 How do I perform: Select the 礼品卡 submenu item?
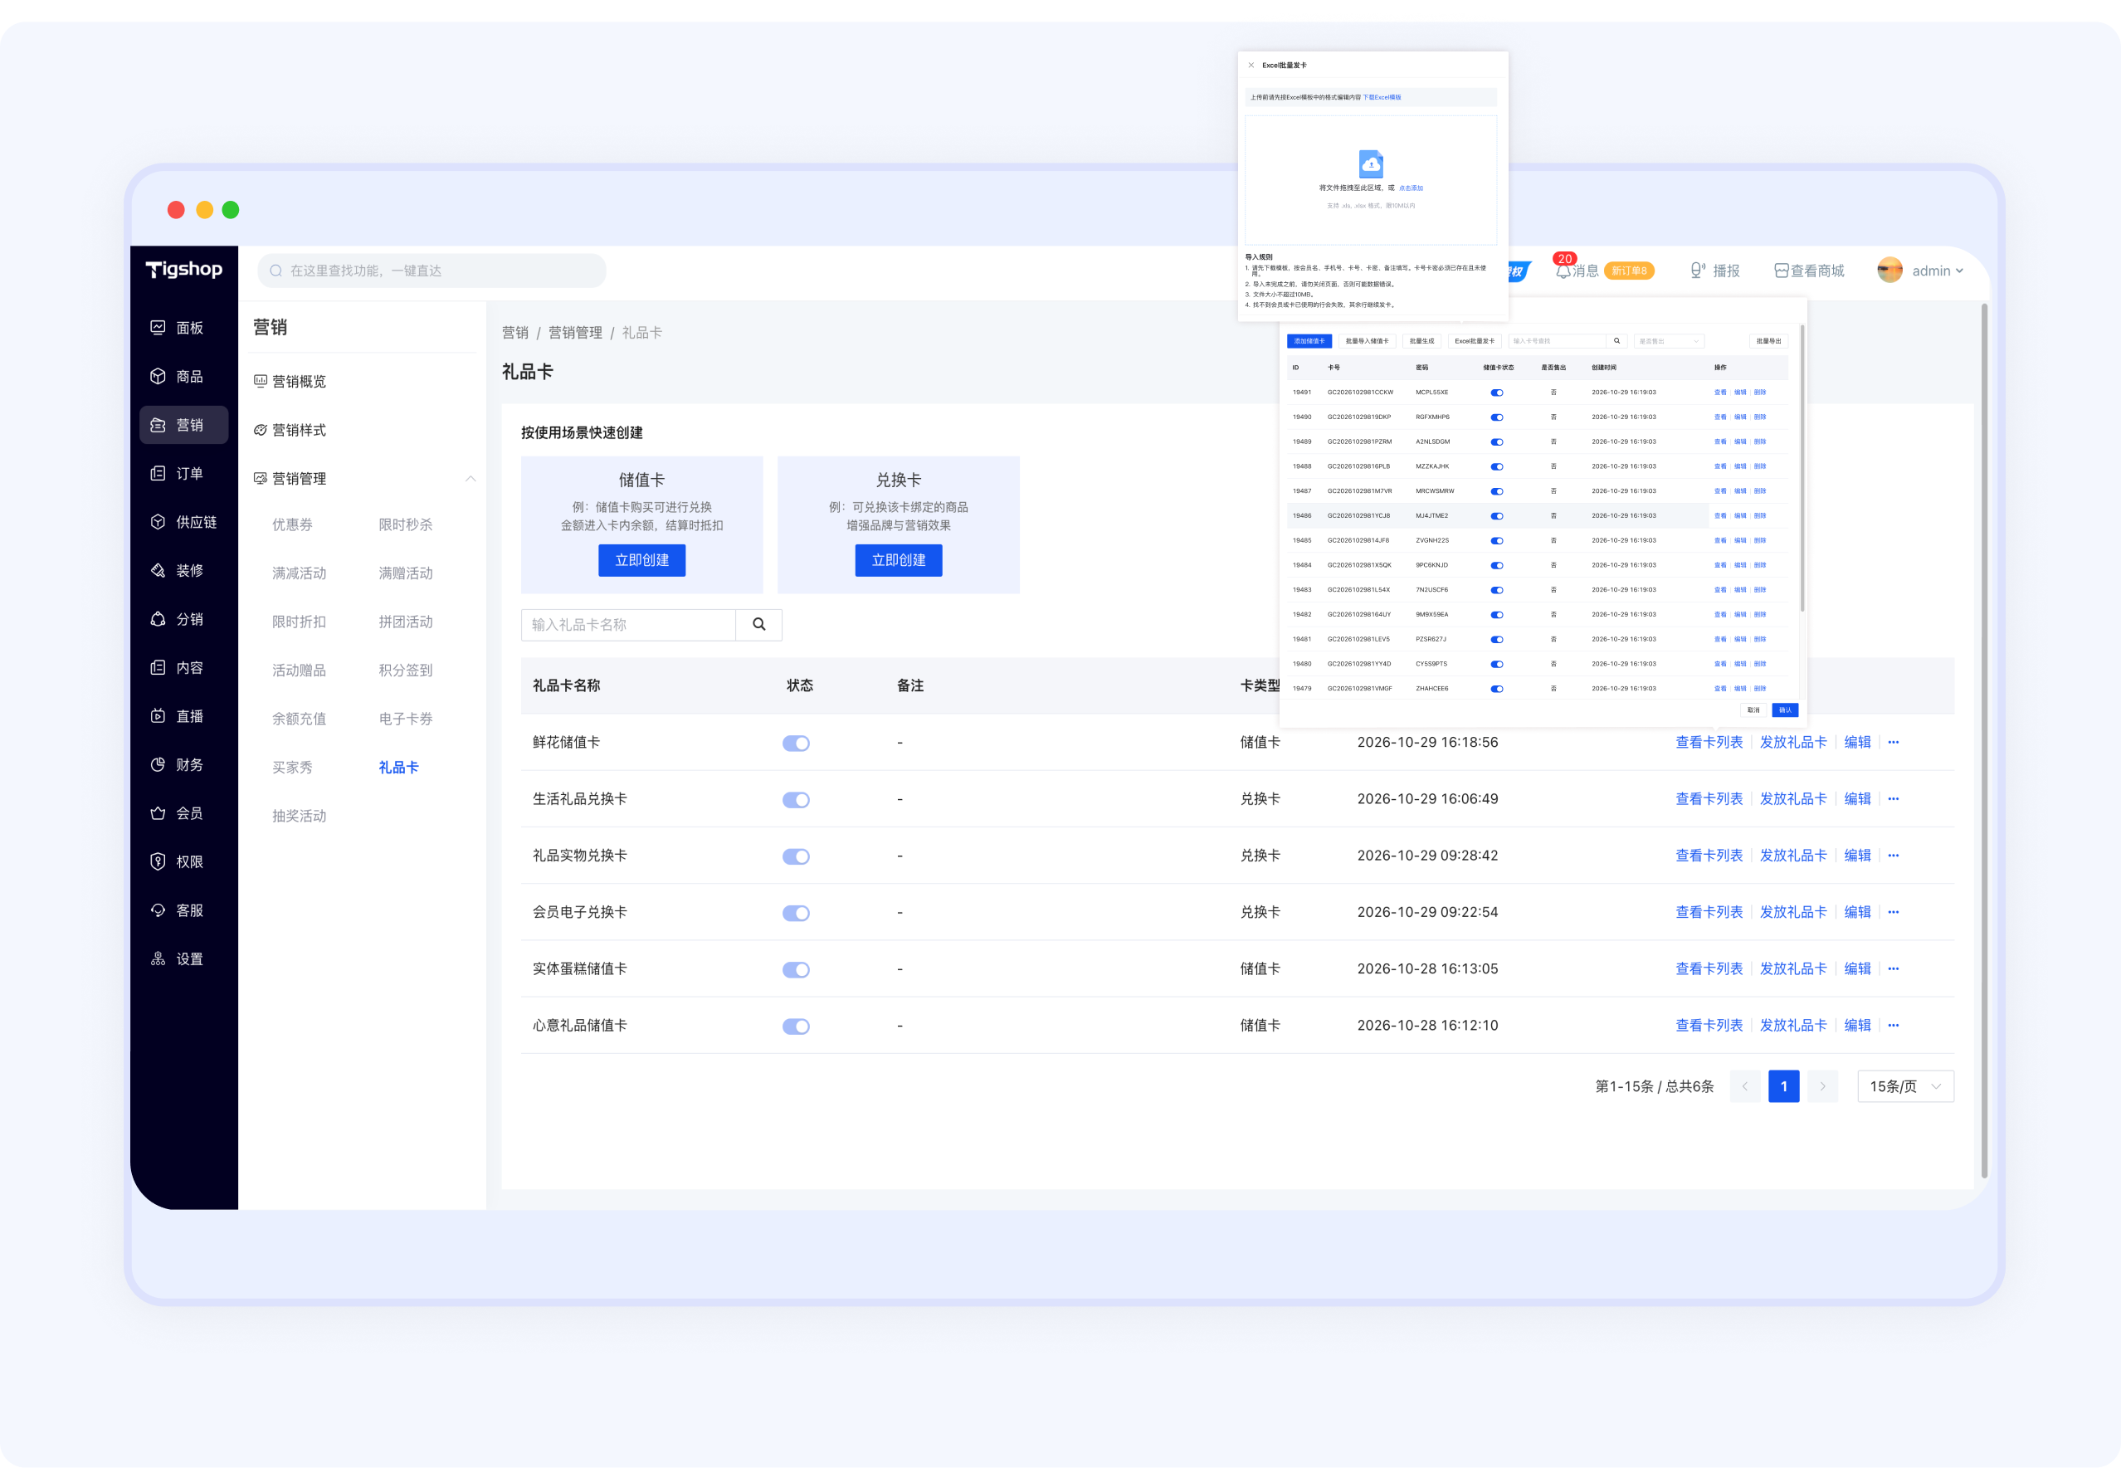[x=398, y=767]
